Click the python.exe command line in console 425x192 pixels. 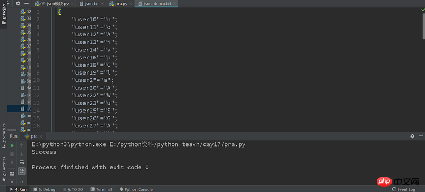(139, 144)
